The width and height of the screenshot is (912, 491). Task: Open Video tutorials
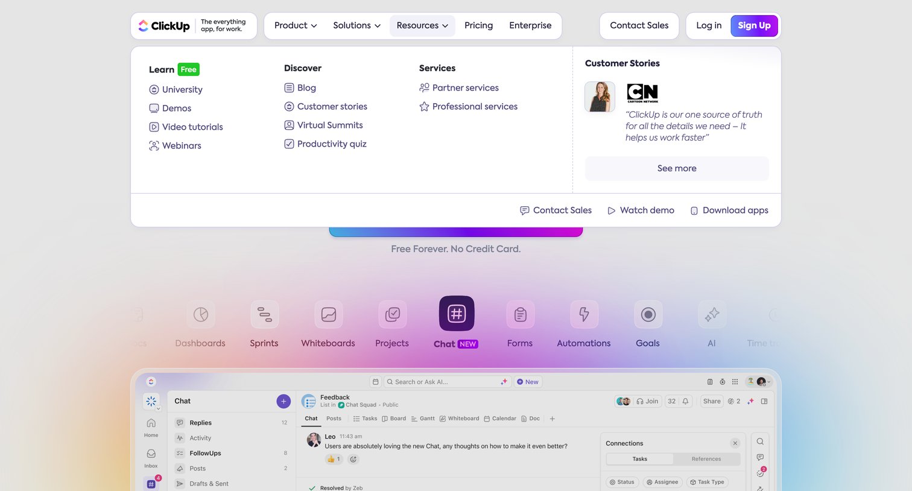click(186, 127)
